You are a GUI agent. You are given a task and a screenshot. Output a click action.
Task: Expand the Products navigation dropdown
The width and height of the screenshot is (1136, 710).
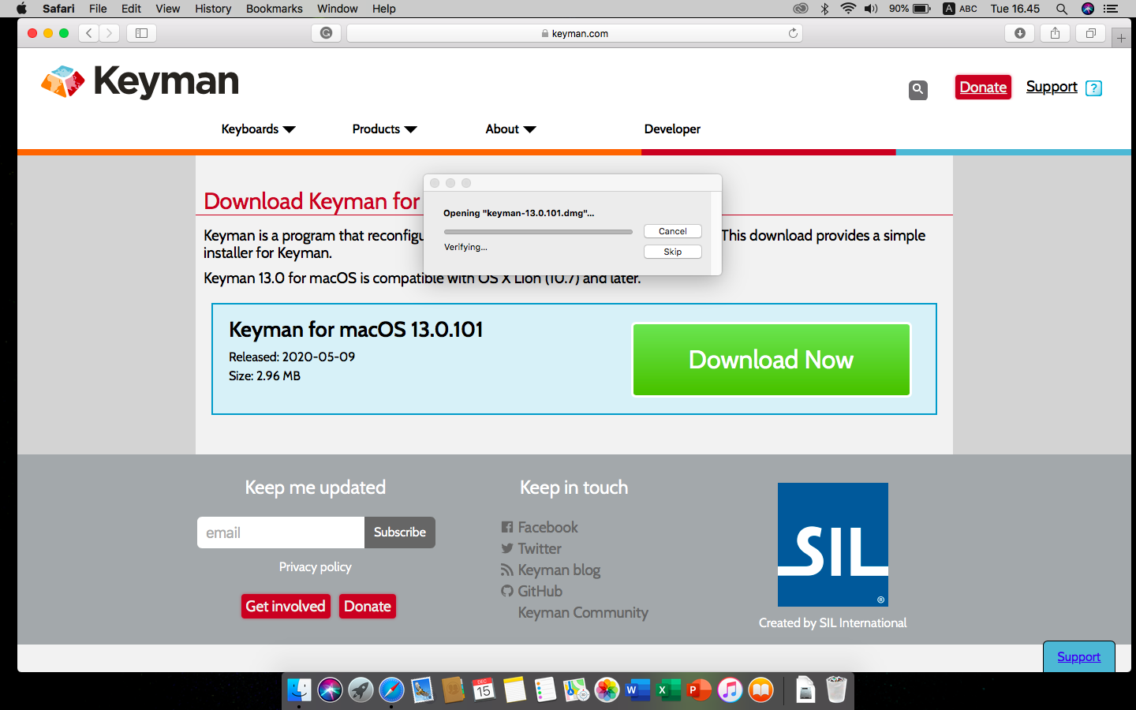[384, 129]
